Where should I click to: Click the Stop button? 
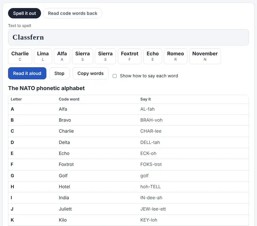pyautogui.click(x=59, y=73)
